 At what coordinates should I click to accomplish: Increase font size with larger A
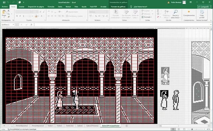click(40, 12)
